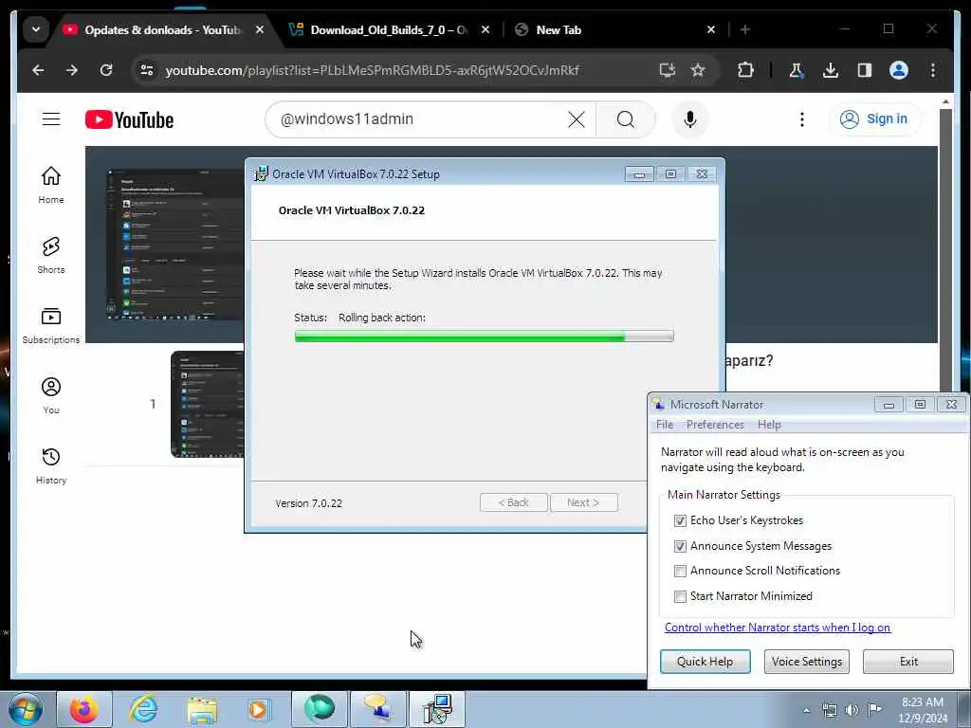The image size is (971, 728).
Task: Click the install app icon in address bar
Action: click(x=667, y=70)
